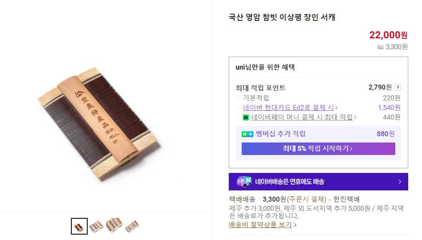Open the 배송비 절약상품 보기 link
Viewport: 422px width, 240px height.
[x=260, y=225]
